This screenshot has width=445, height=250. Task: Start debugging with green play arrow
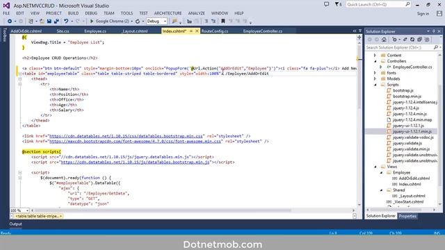click(x=91, y=22)
